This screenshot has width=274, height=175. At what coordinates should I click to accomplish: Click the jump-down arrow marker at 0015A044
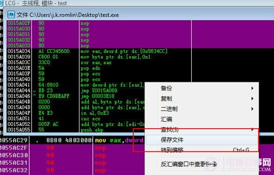click(34, 91)
